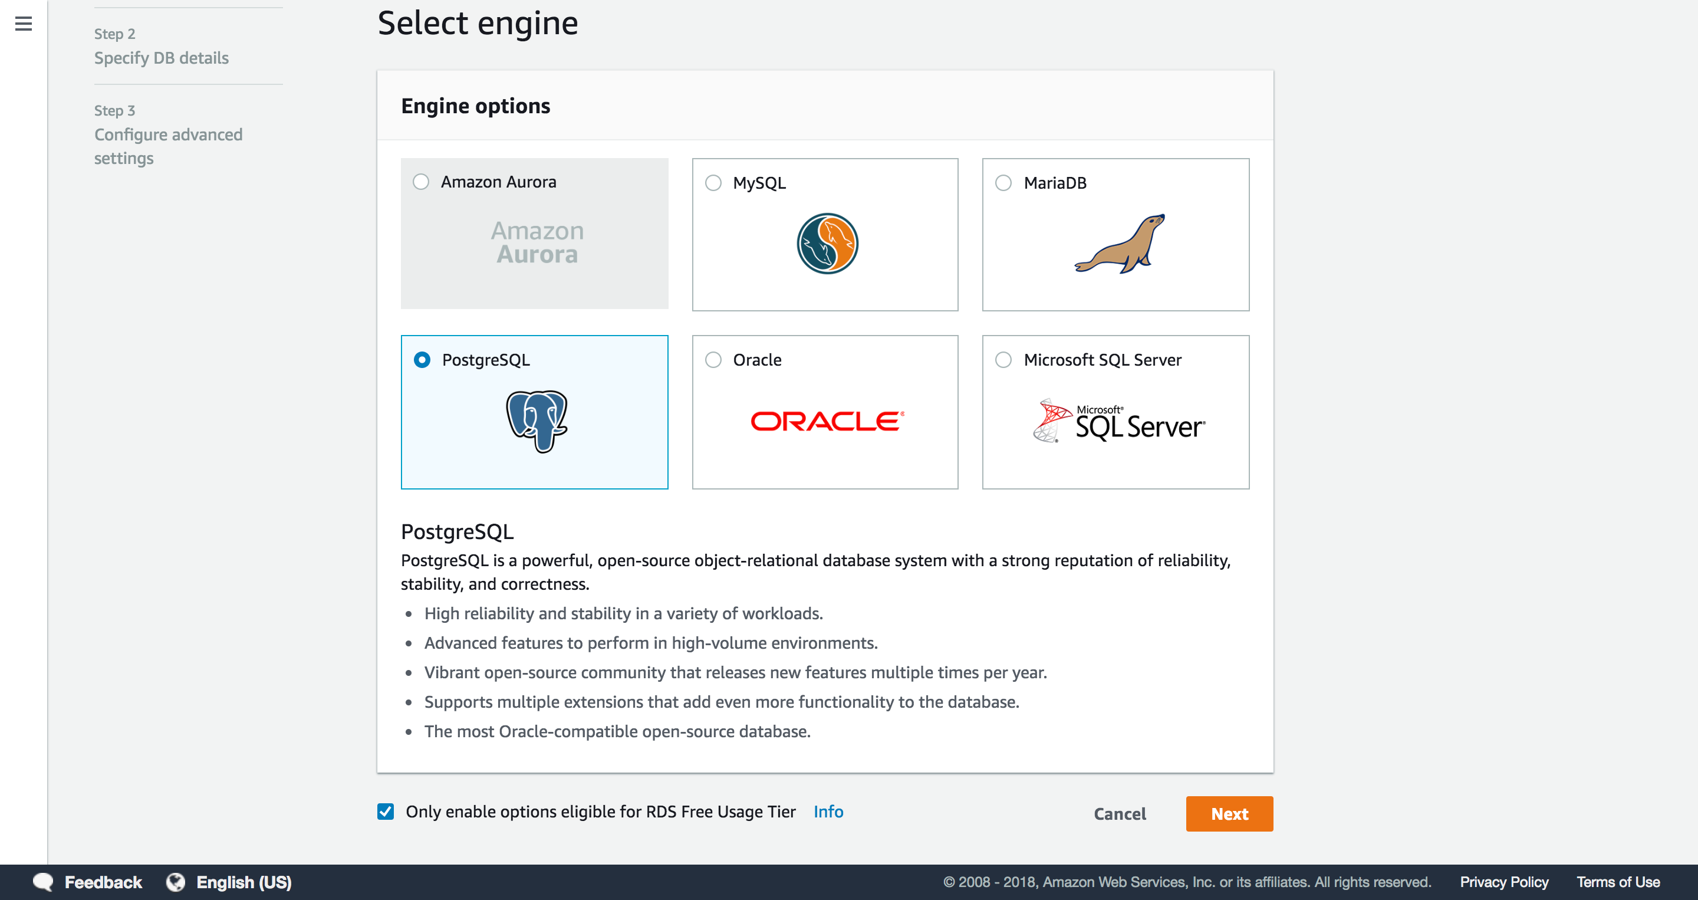Click the Microsoft SQL Server logo
The image size is (1698, 900).
pyautogui.click(x=1117, y=422)
